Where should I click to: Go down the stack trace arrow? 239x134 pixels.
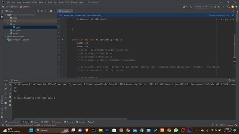pos(10,89)
